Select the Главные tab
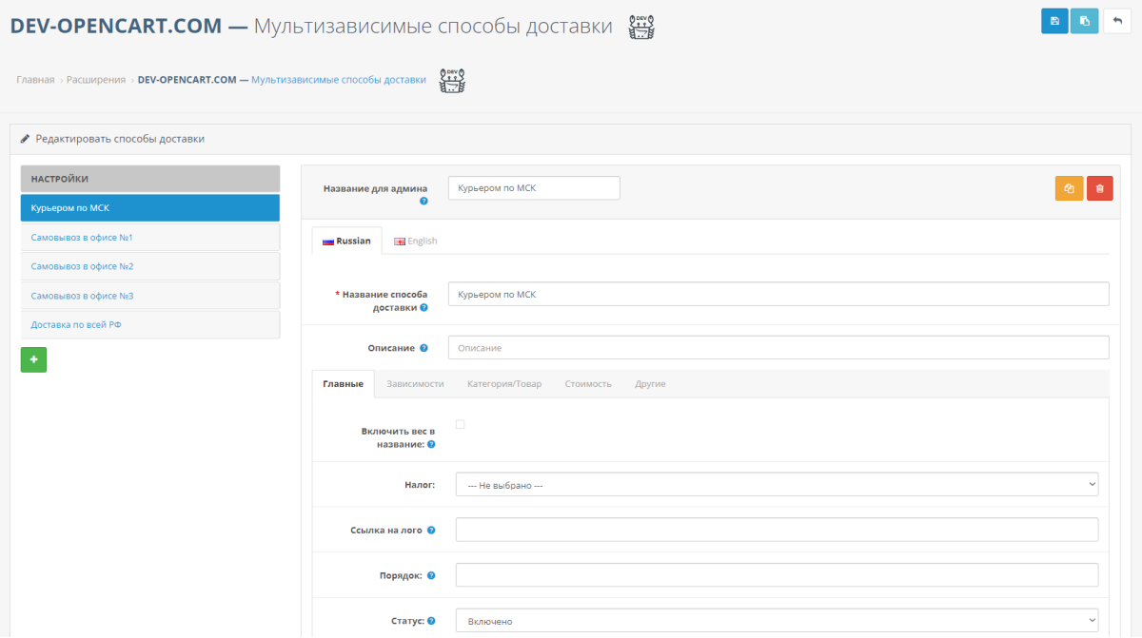Image resolution: width=1142 pixels, height=638 pixels. tap(343, 383)
